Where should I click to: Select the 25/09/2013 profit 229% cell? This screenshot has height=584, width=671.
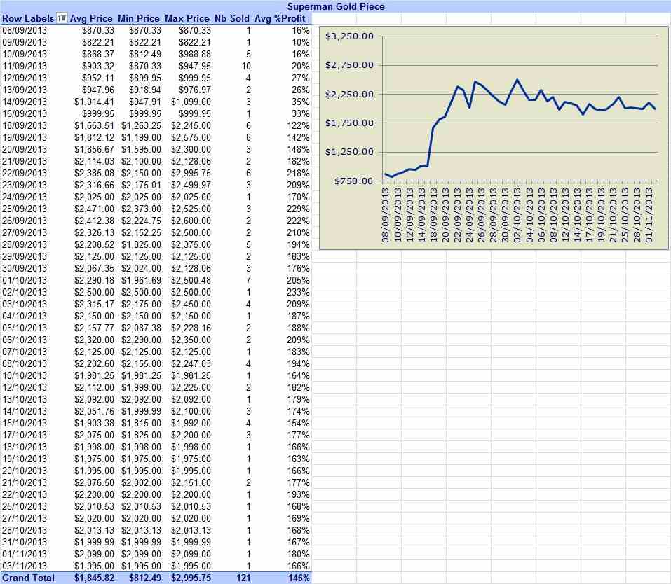coord(298,209)
